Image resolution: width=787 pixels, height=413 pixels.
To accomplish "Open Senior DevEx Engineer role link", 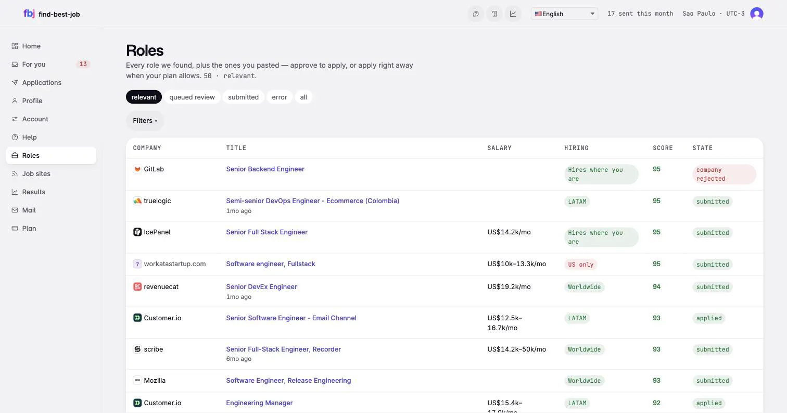I will pyautogui.click(x=261, y=287).
